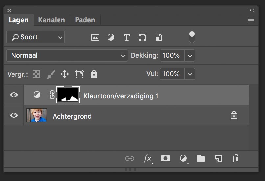Lock transparent pixels checkerboard icon
The height and width of the screenshot is (181, 265).
(36, 74)
